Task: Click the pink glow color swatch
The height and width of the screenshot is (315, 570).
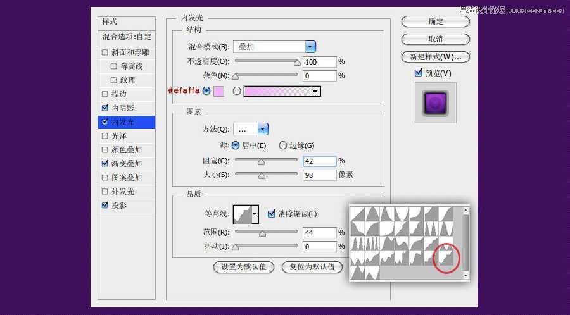Action: click(x=218, y=91)
